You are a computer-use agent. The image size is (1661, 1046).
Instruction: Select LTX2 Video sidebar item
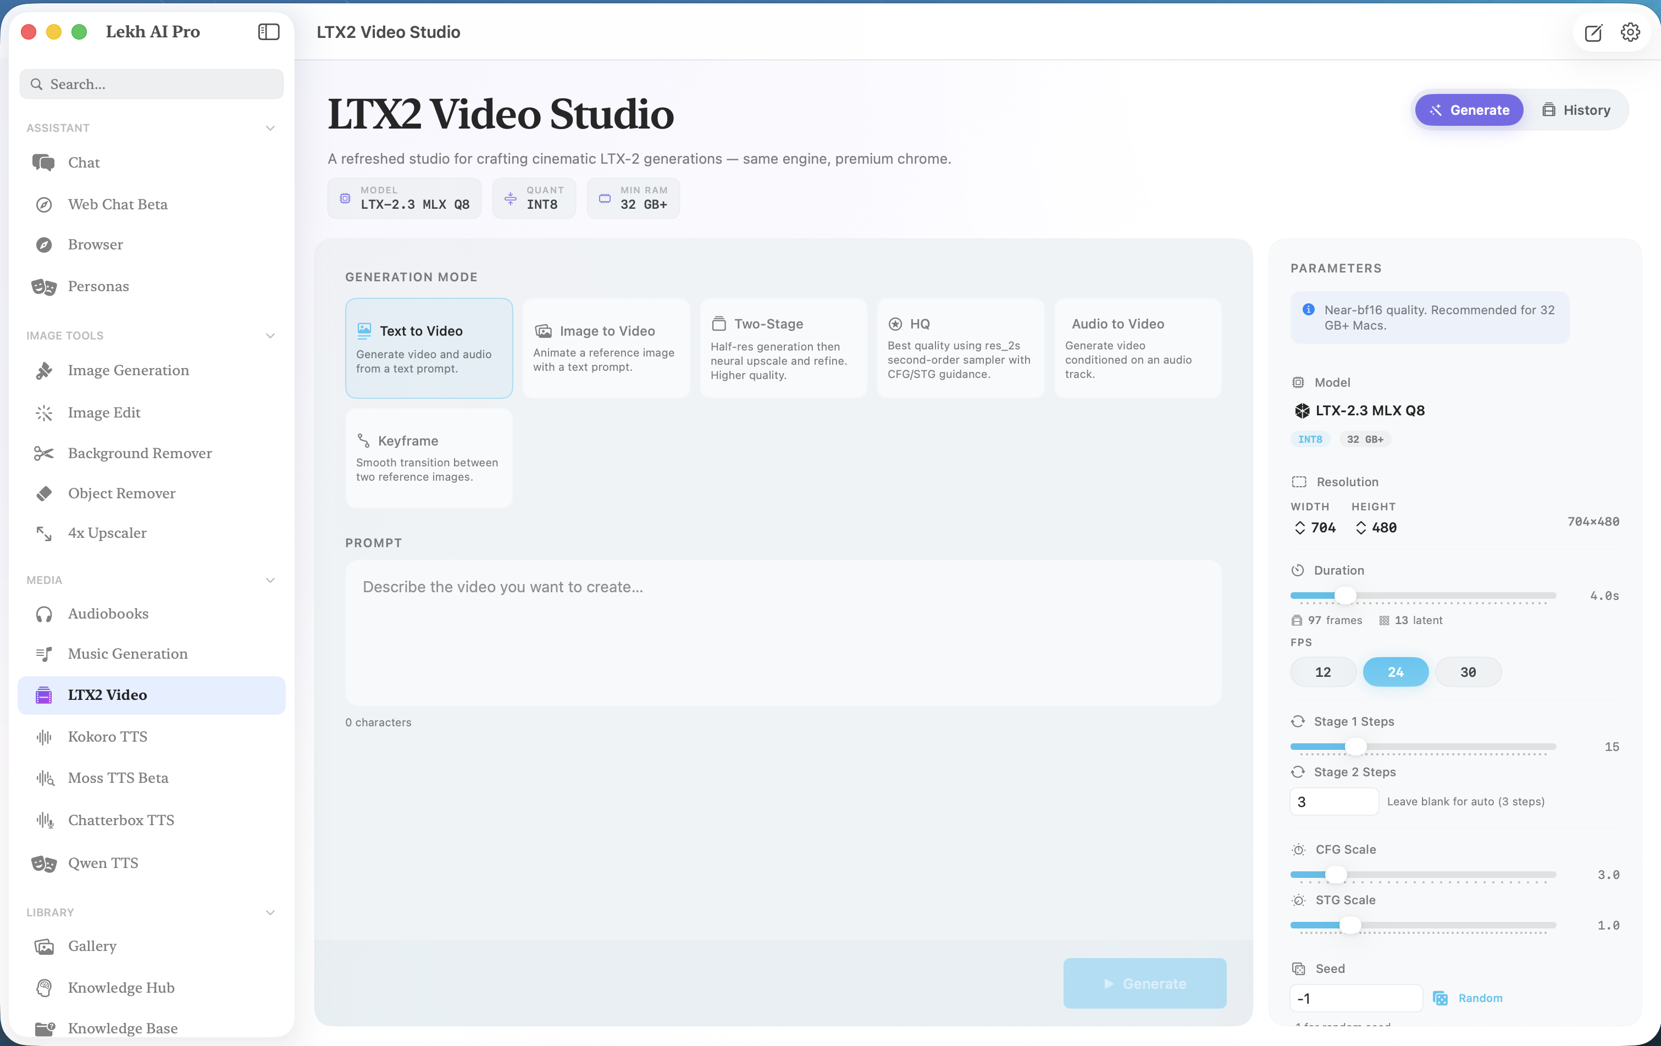click(x=152, y=695)
